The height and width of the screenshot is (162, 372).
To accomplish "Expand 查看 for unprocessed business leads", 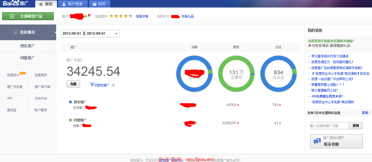I will [365, 113].
